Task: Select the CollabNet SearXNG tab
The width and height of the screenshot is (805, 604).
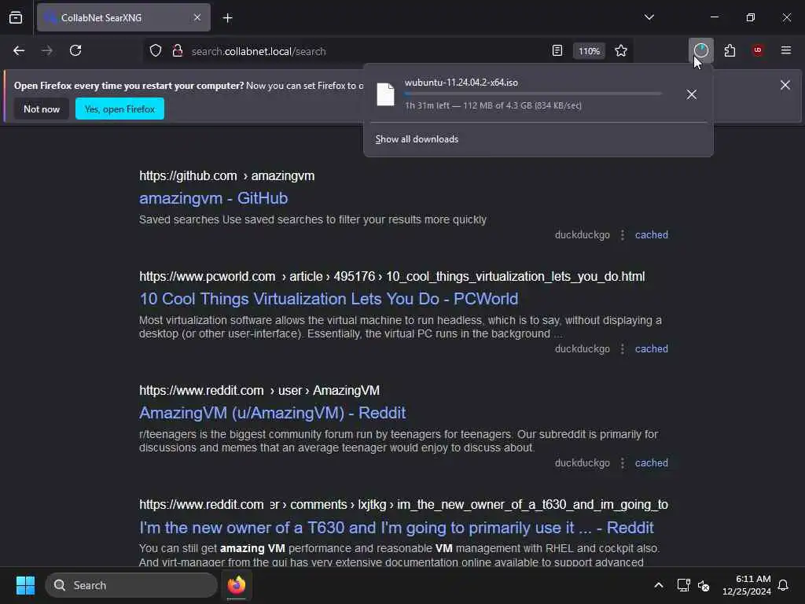Action: [123, 18]
